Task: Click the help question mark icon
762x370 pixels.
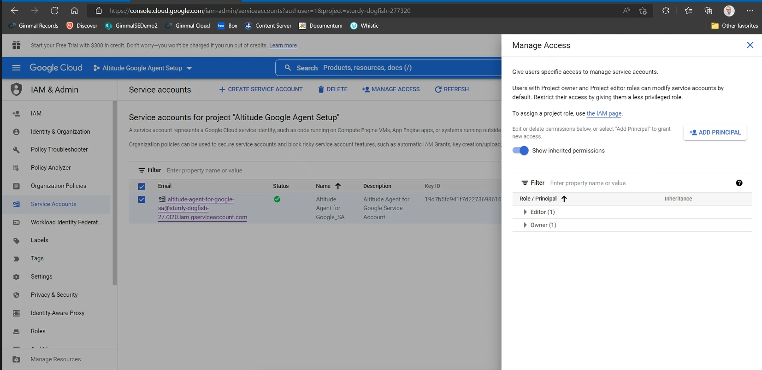Action: 739,183
